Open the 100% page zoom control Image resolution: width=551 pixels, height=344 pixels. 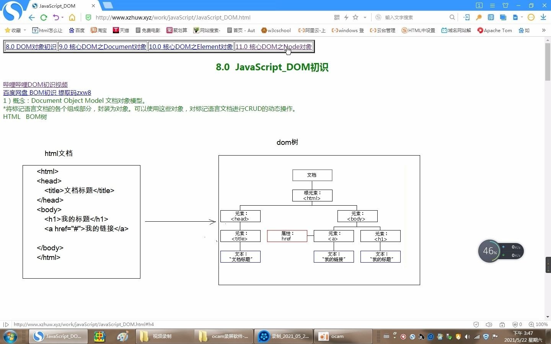(538, 325)
